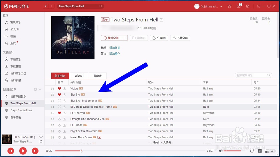Viewport: 280px width, 157px height.
Task: Like Flight Of The Silverbird heart
Action: 59,131
